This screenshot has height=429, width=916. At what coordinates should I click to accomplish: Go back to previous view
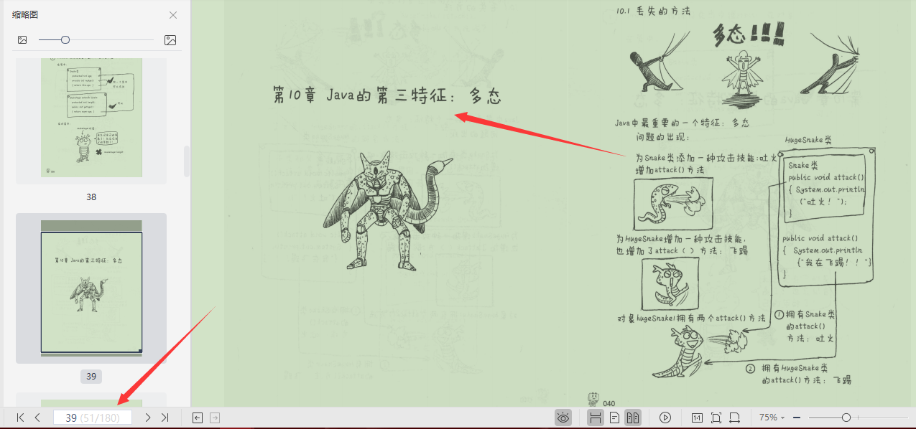[198, 418]
